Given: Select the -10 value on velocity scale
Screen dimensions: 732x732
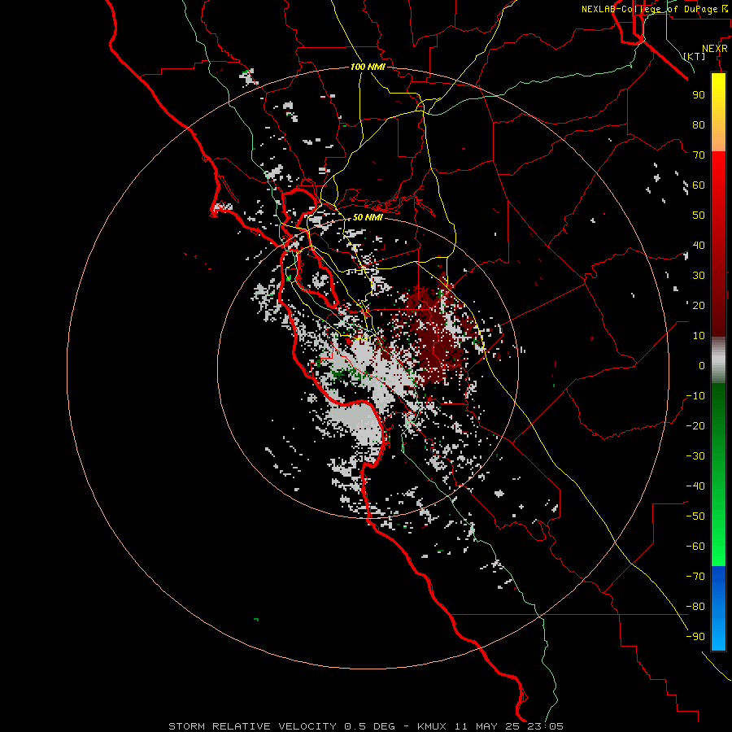Looking at the screenshot, I should (695, 396).
